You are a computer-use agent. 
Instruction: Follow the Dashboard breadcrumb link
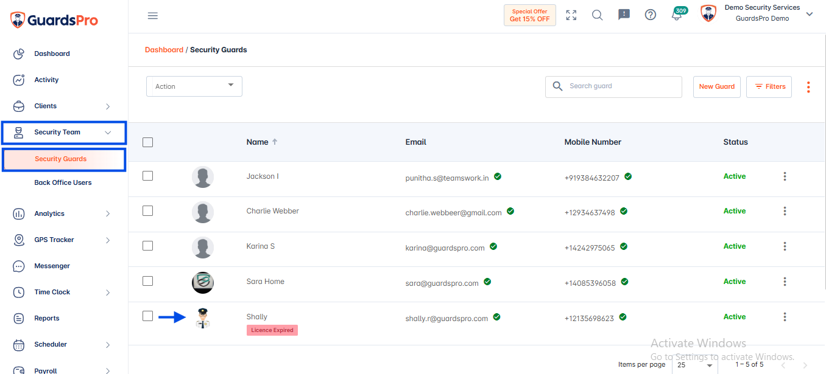tap(164, 50)
